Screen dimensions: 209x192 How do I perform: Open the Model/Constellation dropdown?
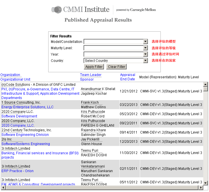point(116,41)
